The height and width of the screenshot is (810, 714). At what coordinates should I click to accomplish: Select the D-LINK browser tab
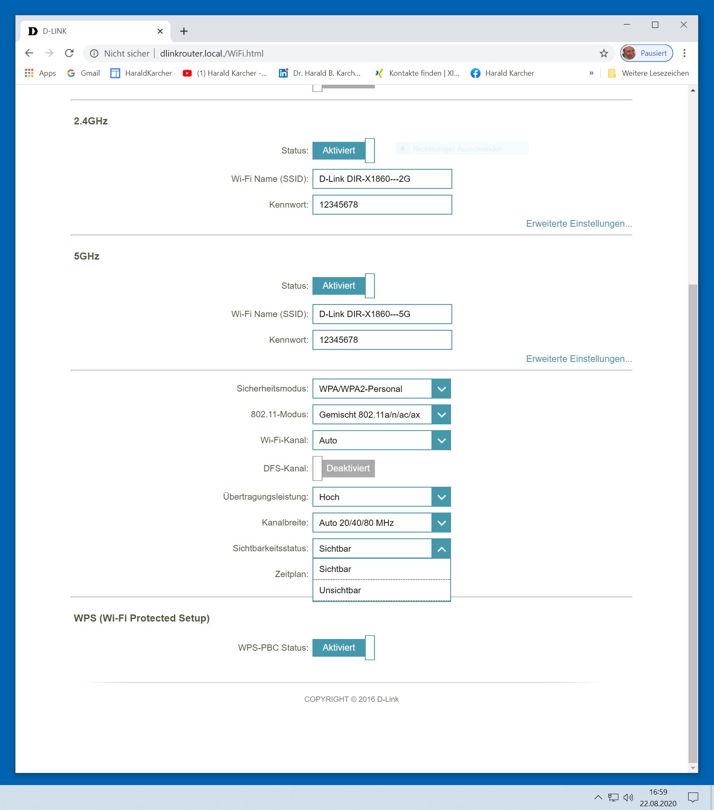95,31
